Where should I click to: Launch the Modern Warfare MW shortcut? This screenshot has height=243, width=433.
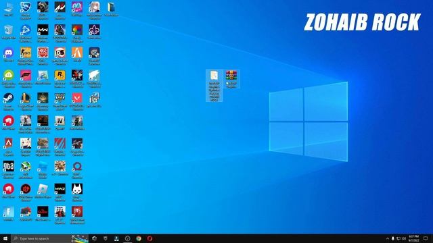[43, 33]
